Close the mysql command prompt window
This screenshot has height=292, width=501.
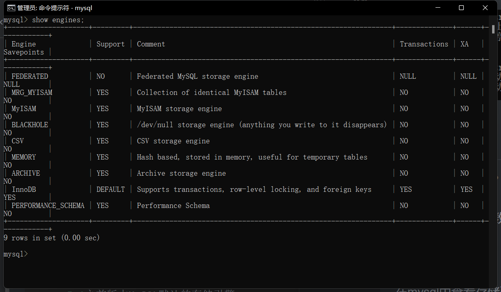(485, 8)
